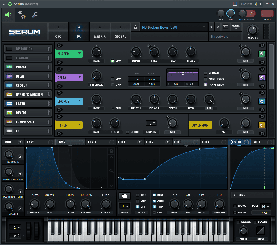Select the Delay NORMAL mode
The height and width of the screenshot is (245, 277).
[205, 73]
